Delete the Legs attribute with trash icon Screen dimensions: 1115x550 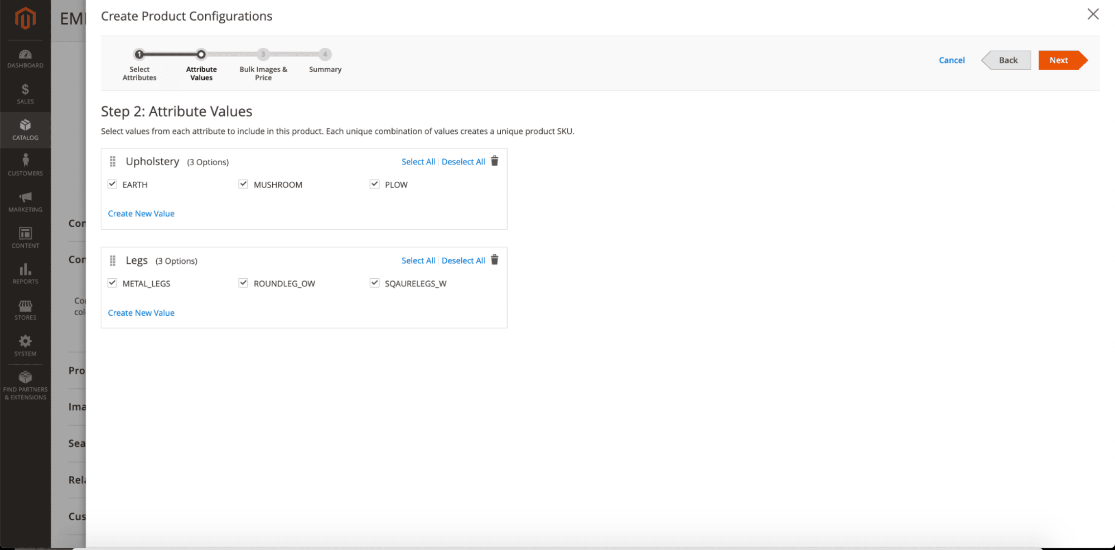click(494, 260)
